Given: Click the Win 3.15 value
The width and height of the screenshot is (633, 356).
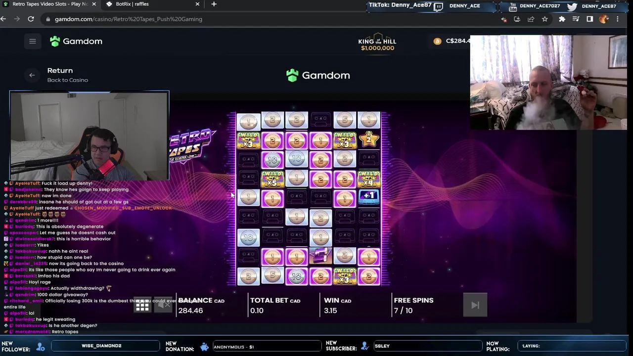Looking at the screenshot, I should click(x=330, y=311).
